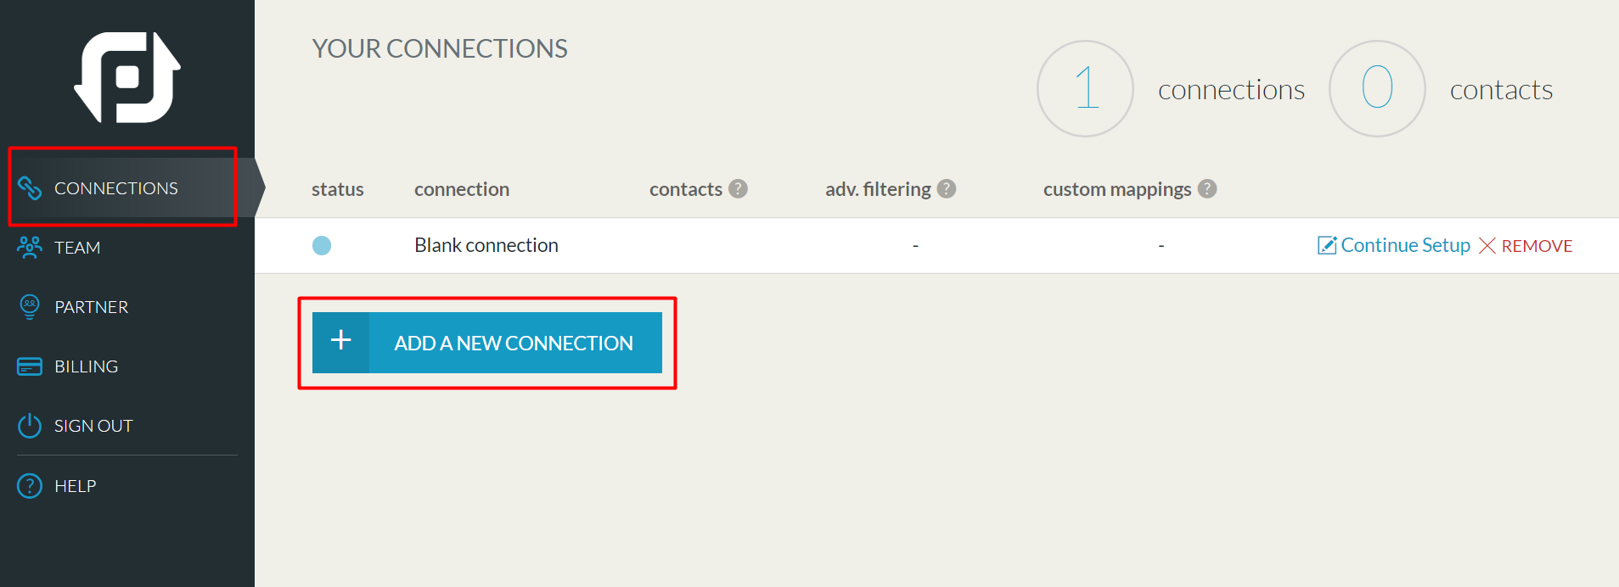The image size is (1619, 587).
Task: Click the help icon next to contacts column
Action: 739,188
